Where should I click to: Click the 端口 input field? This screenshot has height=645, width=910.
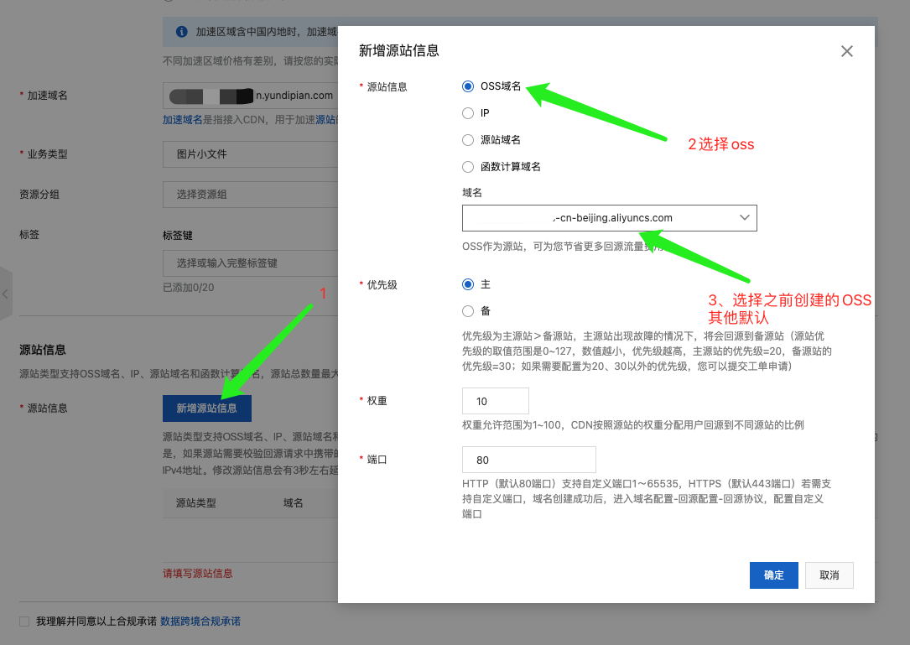tap(528, 460)
